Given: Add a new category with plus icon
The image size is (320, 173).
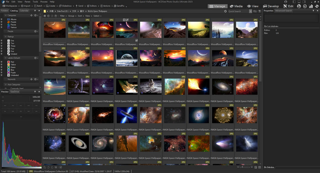Looking at the screenshot, I should click(x=31, y=15).
